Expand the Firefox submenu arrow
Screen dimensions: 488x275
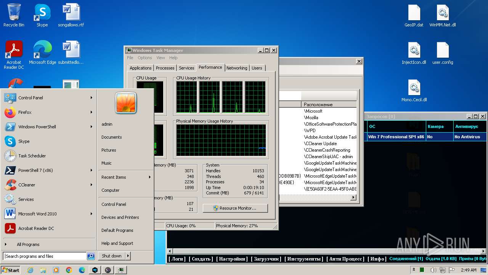[x=91, y=112]
